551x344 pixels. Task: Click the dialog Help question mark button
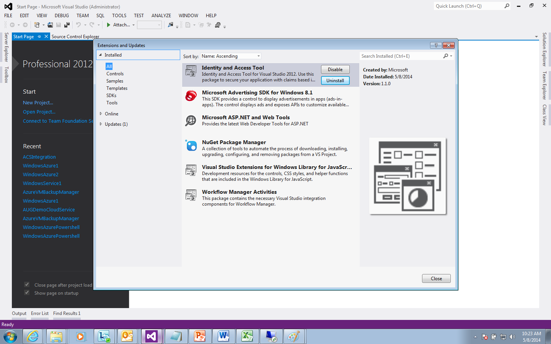tap(436, 45)
